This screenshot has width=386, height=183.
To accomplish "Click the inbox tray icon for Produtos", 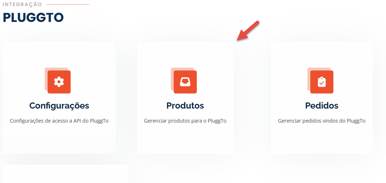I will [x=185, y=82].
